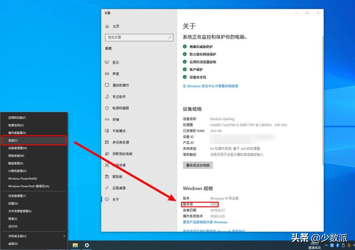Open 存储 (Storage) settings in sidebar
The image size is (355, 250).
115,119
